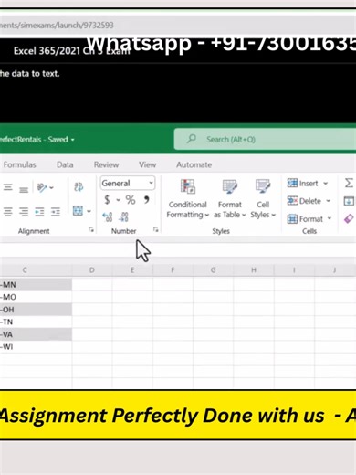Select column H header
Screen dimensions: 356x475
pyautogui.click(x=254, y=270)
